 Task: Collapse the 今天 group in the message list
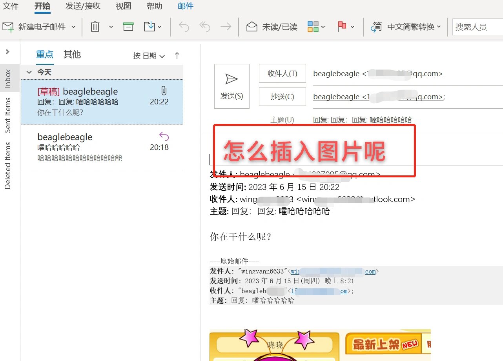29,72
